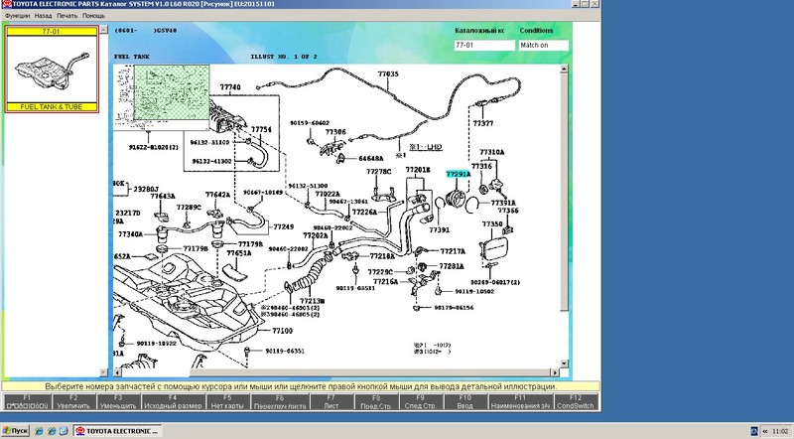Open the Функции menu
Viewport: 794px width, 439px height.
(x=17, y=16)
